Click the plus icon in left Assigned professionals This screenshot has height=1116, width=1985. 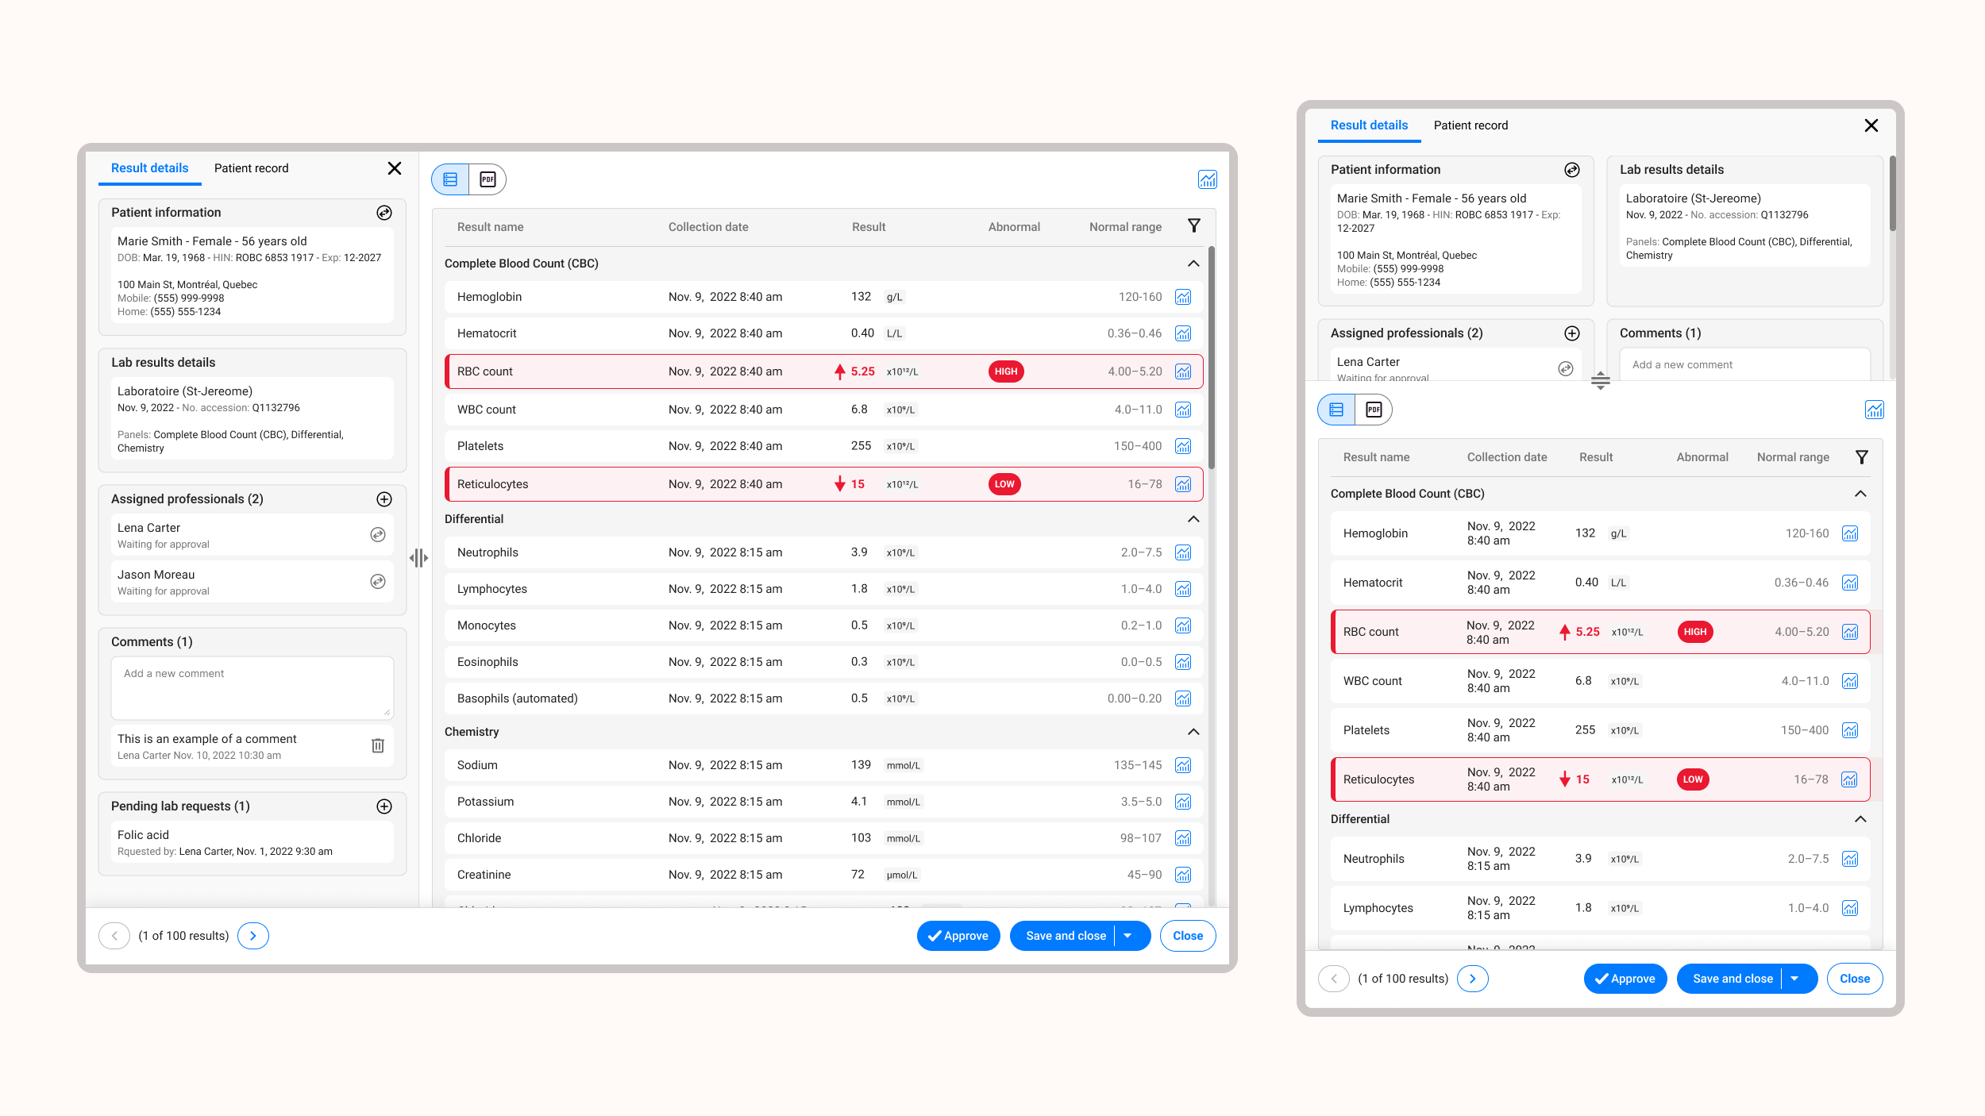coord(384,499)
